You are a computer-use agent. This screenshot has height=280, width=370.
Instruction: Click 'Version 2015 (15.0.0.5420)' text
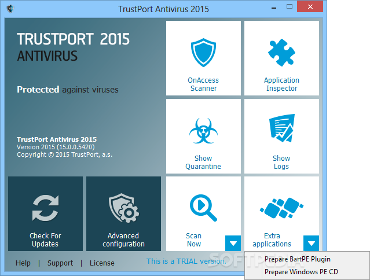[56, 147]
